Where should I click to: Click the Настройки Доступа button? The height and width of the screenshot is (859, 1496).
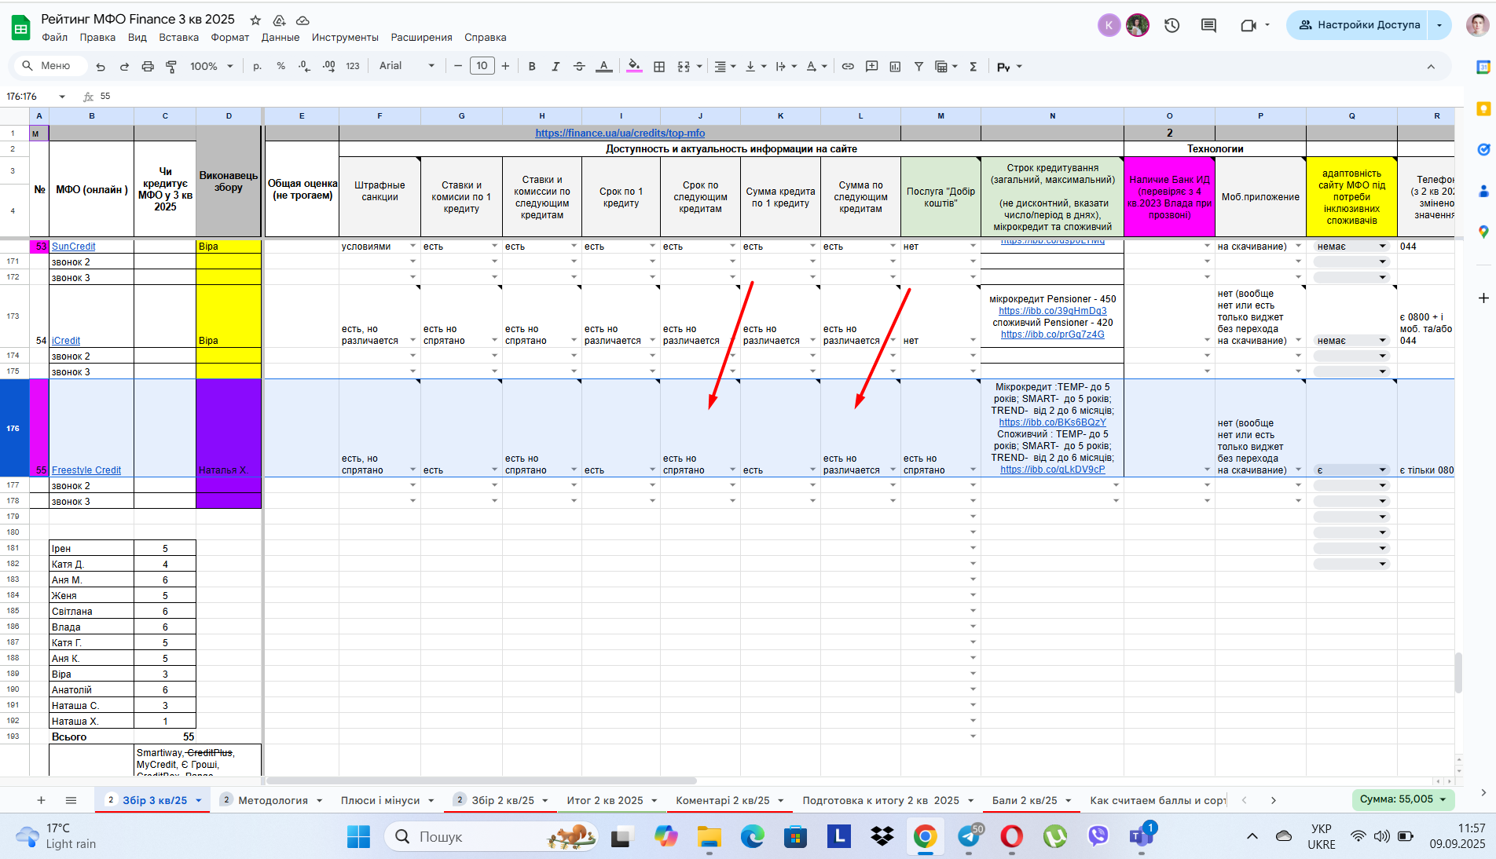[1359, 25]
